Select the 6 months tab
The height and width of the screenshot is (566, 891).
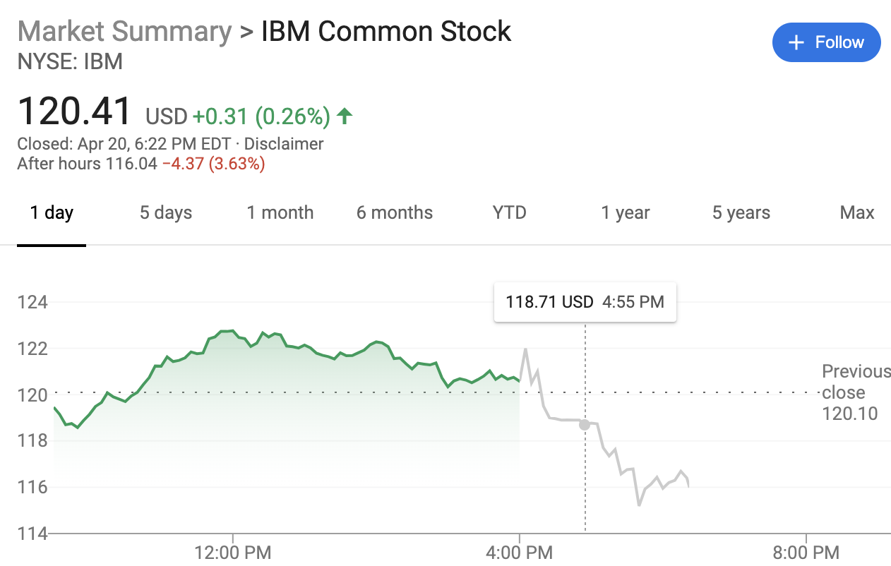pos(395,212)
